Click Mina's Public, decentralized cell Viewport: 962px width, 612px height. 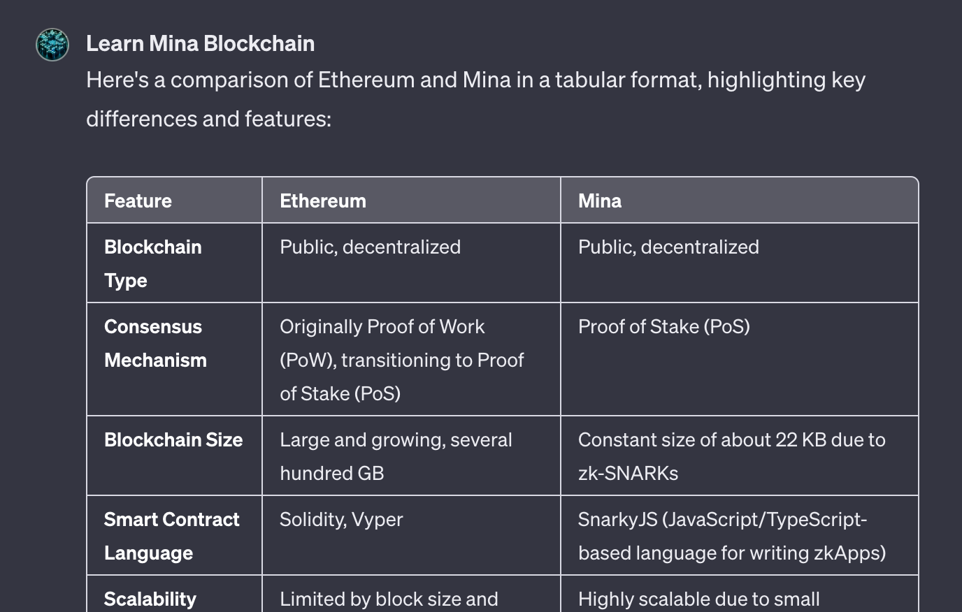point(740,263)
